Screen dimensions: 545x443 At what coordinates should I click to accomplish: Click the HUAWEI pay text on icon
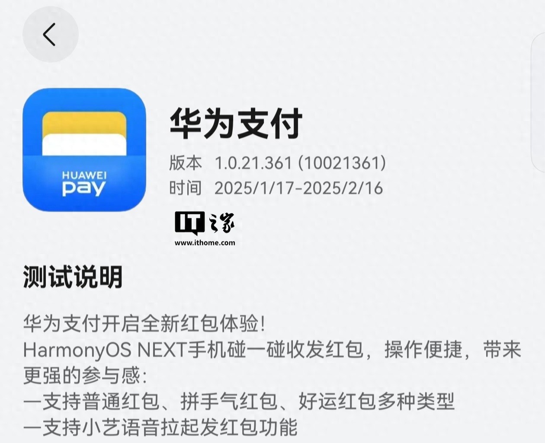click(x=84, y=183)
